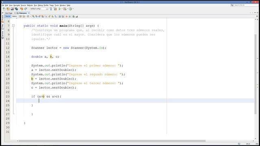Click the Open Project toolbar icon

coord(12,9)
